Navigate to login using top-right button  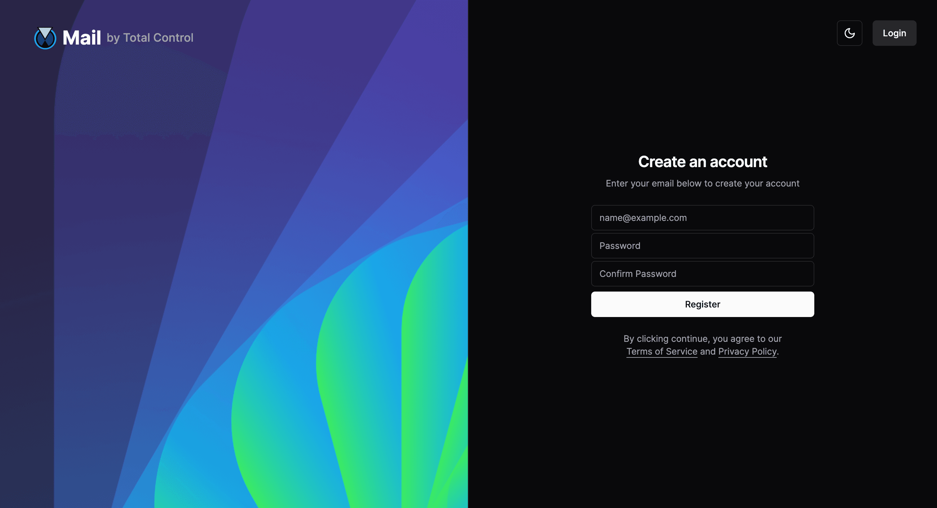coord(894,33)
